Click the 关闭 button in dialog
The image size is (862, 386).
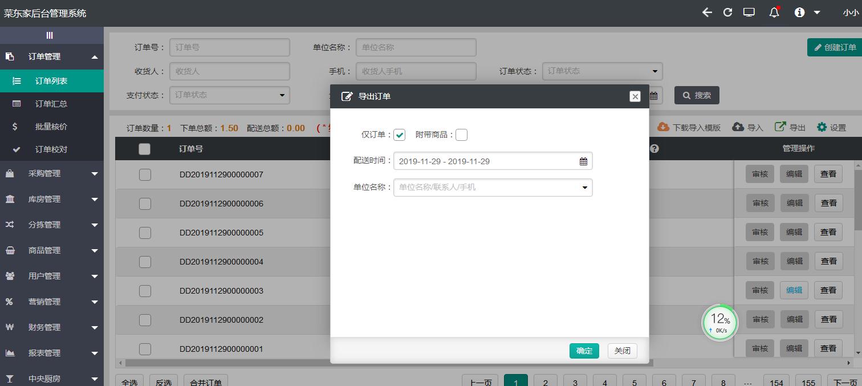pyautogui.click(x=622, y=351)
